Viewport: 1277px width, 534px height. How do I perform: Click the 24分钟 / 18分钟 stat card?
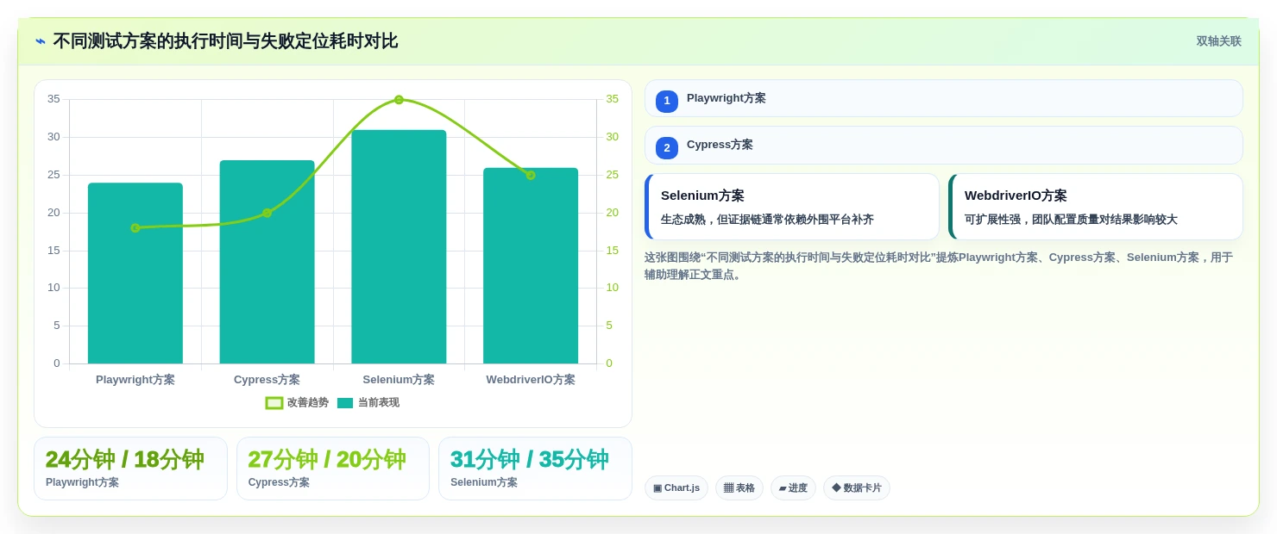(x=130, y=469)
